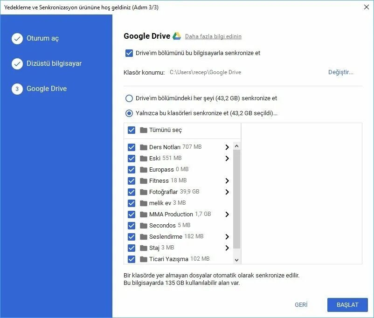Click the Fitness folder icon

point(143,181)
